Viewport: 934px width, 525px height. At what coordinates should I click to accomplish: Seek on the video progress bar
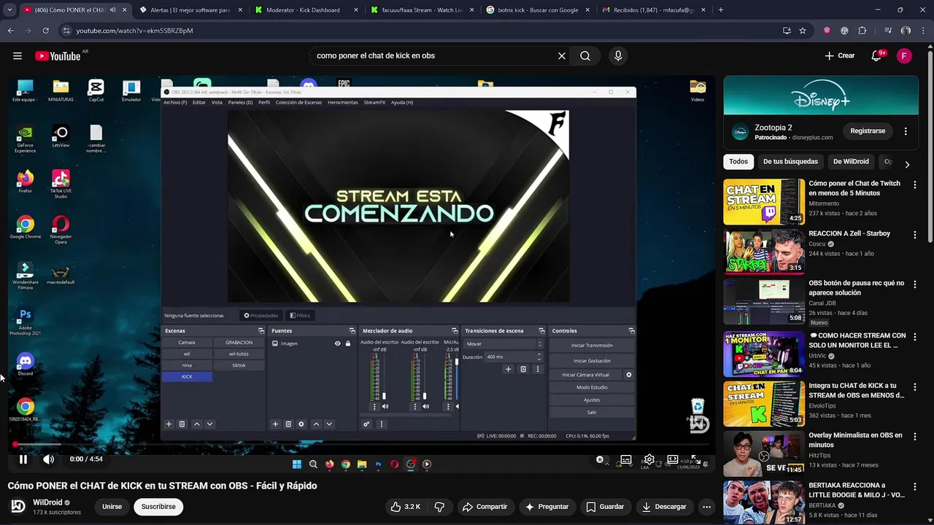tap(362, 444)
